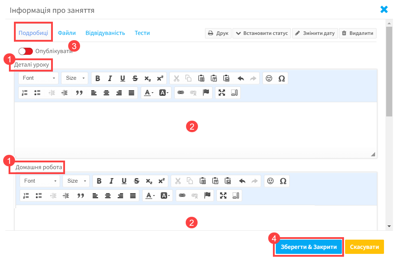Screen dimensions: 399x261
Task: Click the dialog's vertical scrollbar thumb
Action: [389, 72]
